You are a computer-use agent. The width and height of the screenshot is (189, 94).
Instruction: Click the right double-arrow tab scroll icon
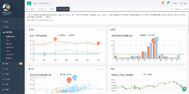click(171, 9)
